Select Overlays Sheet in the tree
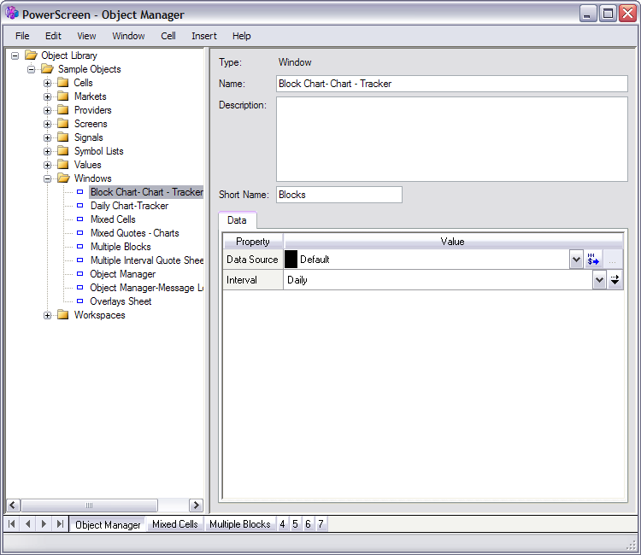Screen dimensions: 641x555 pos(121,301)
